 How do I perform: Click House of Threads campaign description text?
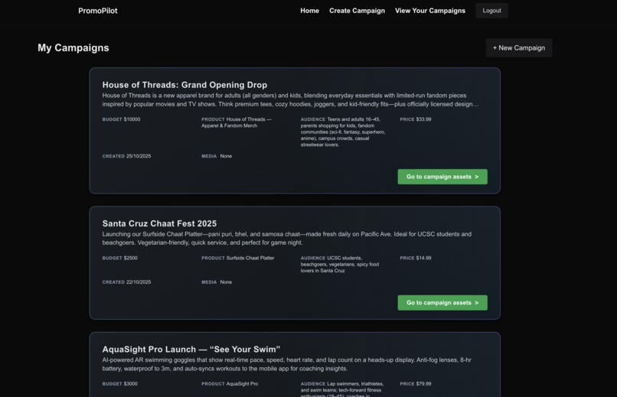(290, 100)
